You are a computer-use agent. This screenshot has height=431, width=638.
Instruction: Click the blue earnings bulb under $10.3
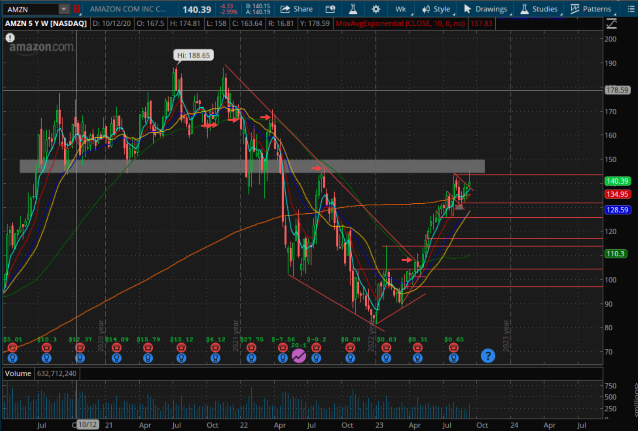point(46,358)
